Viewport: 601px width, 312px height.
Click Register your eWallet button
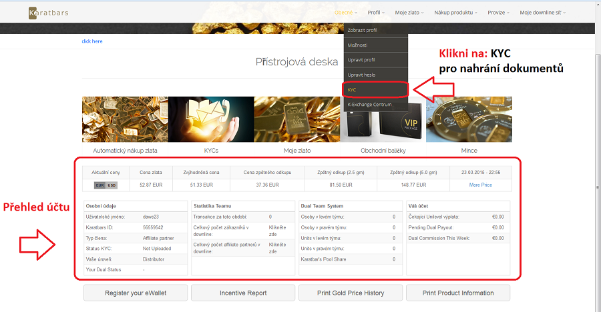tap(136, 293)
